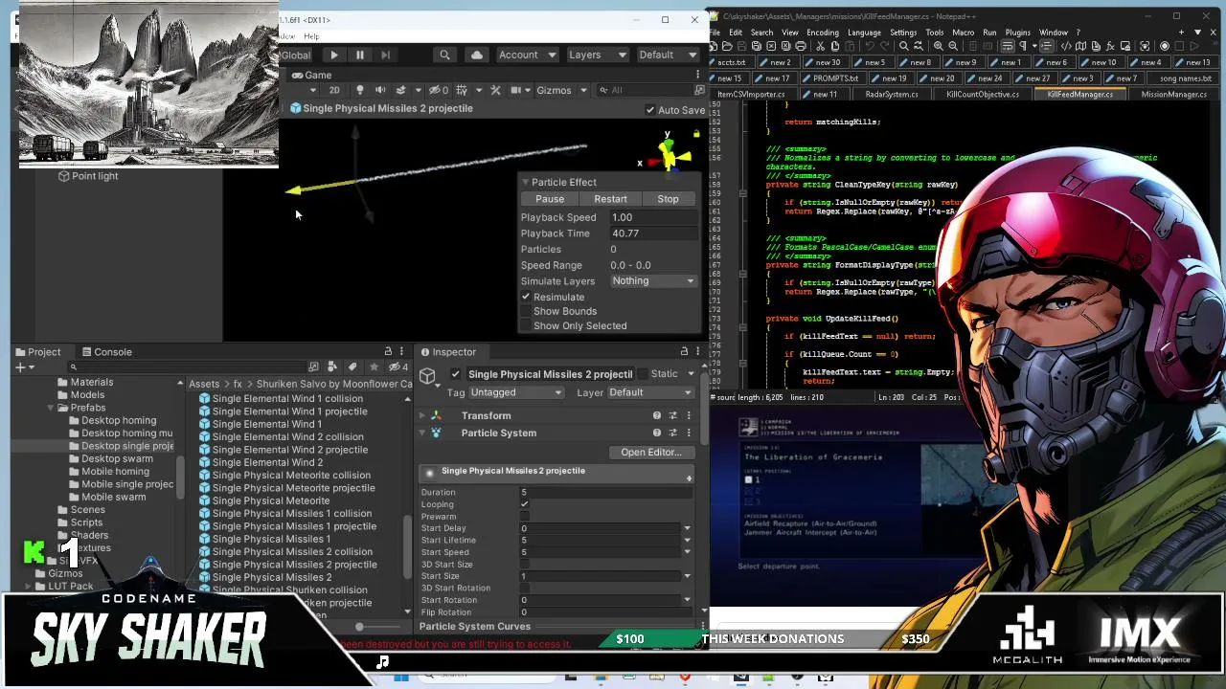Toggle scene effects layers icon
The height and width of the screenshot is (689, 1226).
coord(402,90)
